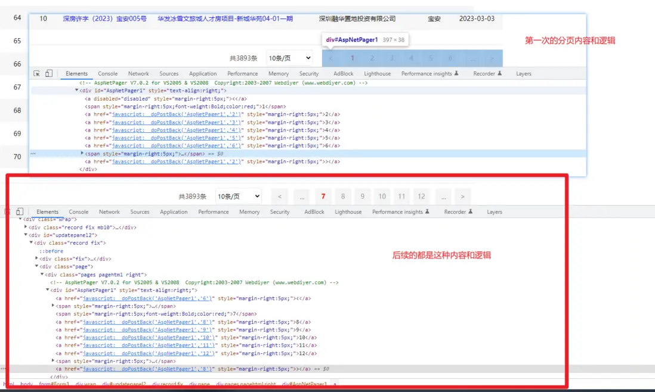Viewport: 655px width, 392px height.
Task: Collapse the div class="record fix" node
Action: 31,242
